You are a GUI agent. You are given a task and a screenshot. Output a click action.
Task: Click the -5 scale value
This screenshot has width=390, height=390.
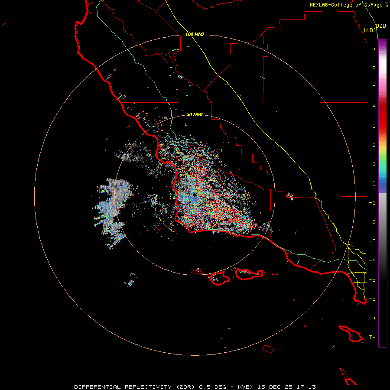pos(372,280)
